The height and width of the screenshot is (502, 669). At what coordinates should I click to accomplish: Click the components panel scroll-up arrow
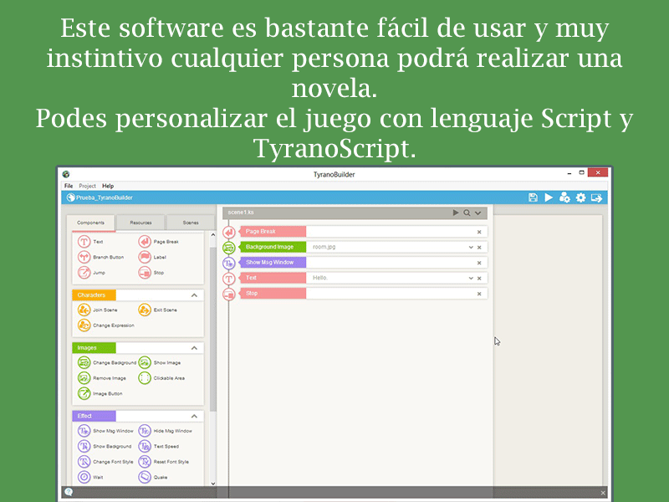pos(213,235)
